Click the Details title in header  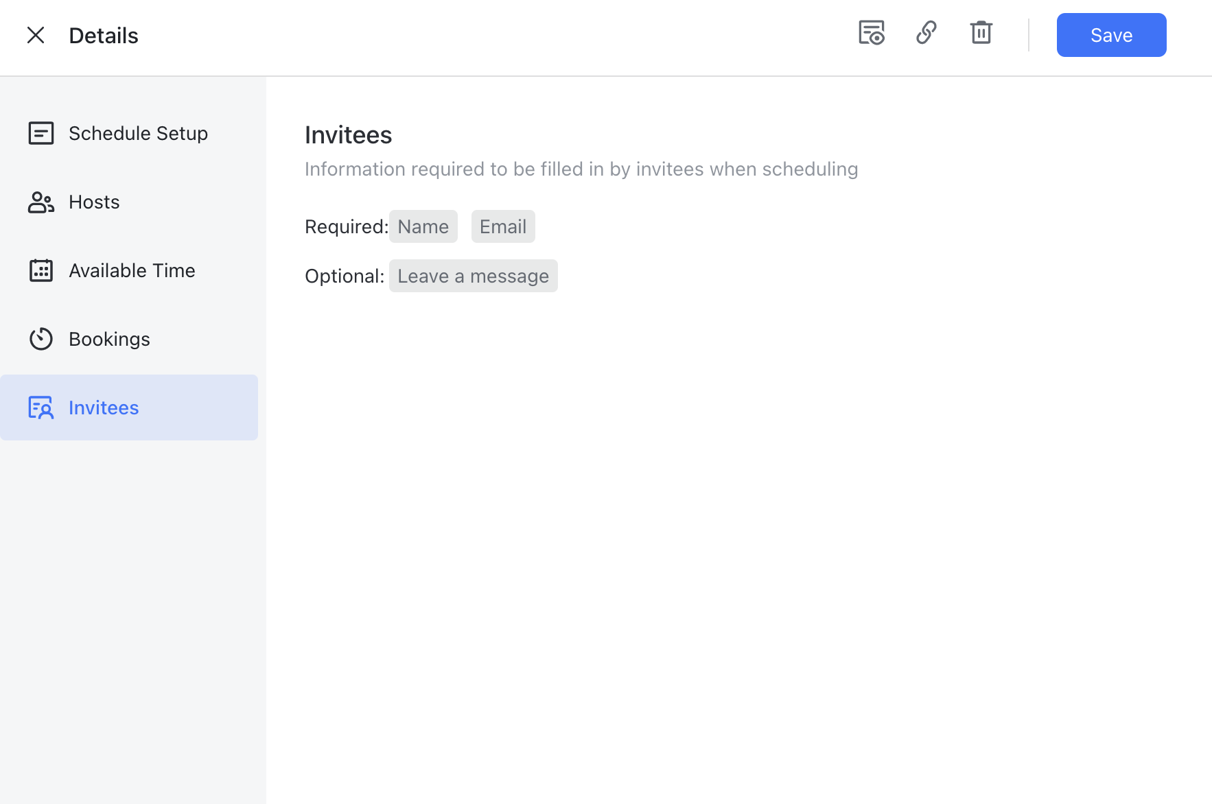click(x=104, y=36)
